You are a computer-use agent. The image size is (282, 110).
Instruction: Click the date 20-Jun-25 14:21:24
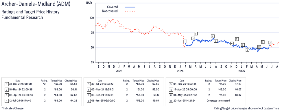pos(185,100)
